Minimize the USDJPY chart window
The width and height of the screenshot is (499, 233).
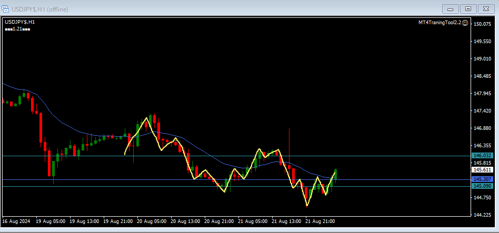[x=451, y=8]
